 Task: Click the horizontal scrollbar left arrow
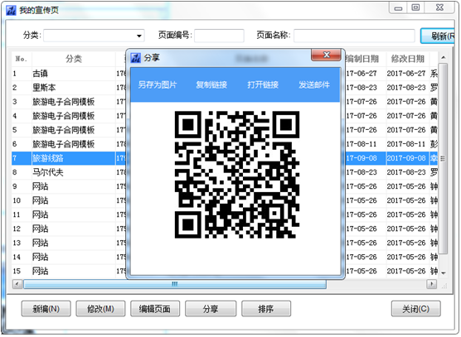point(17,284)
